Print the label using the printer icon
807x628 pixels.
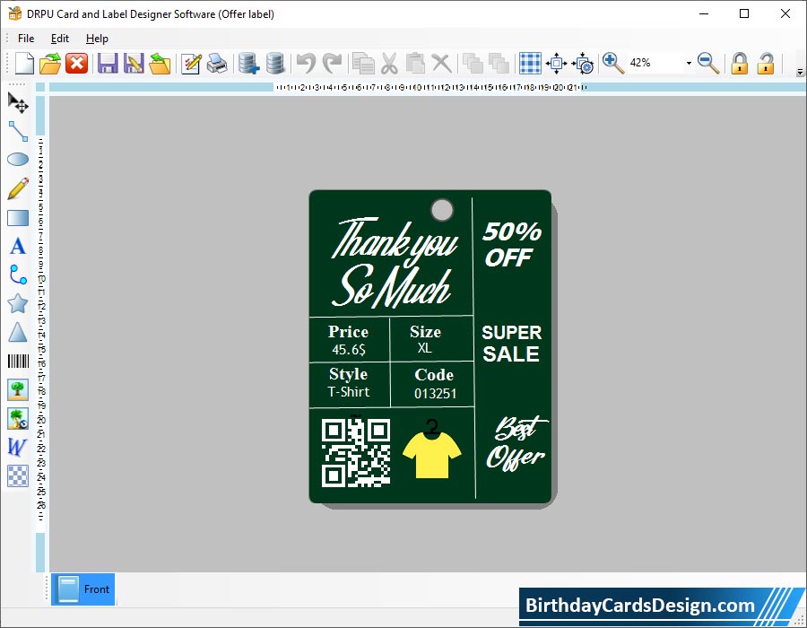coord(217,64)
